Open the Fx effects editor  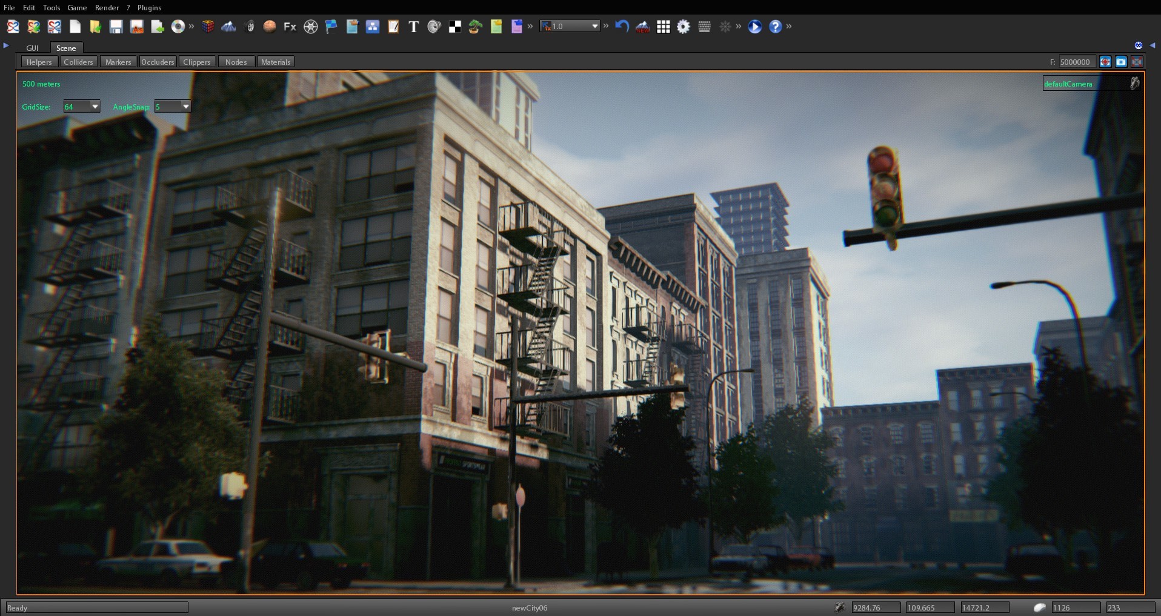(x=290, y=27)
